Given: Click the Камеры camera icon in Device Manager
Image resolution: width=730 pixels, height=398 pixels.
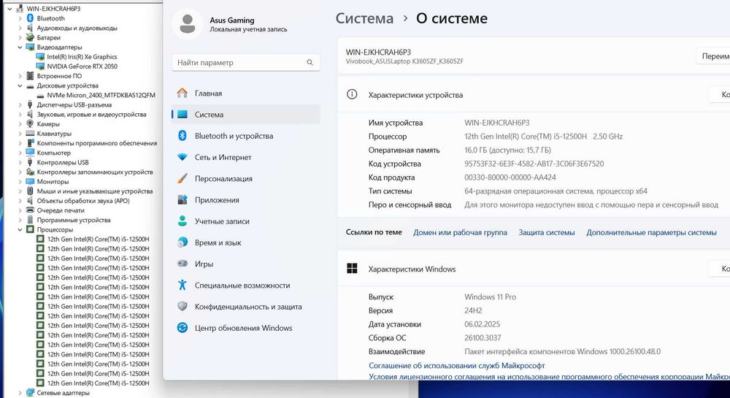Looking at the screenshot, I should (30, 124).
